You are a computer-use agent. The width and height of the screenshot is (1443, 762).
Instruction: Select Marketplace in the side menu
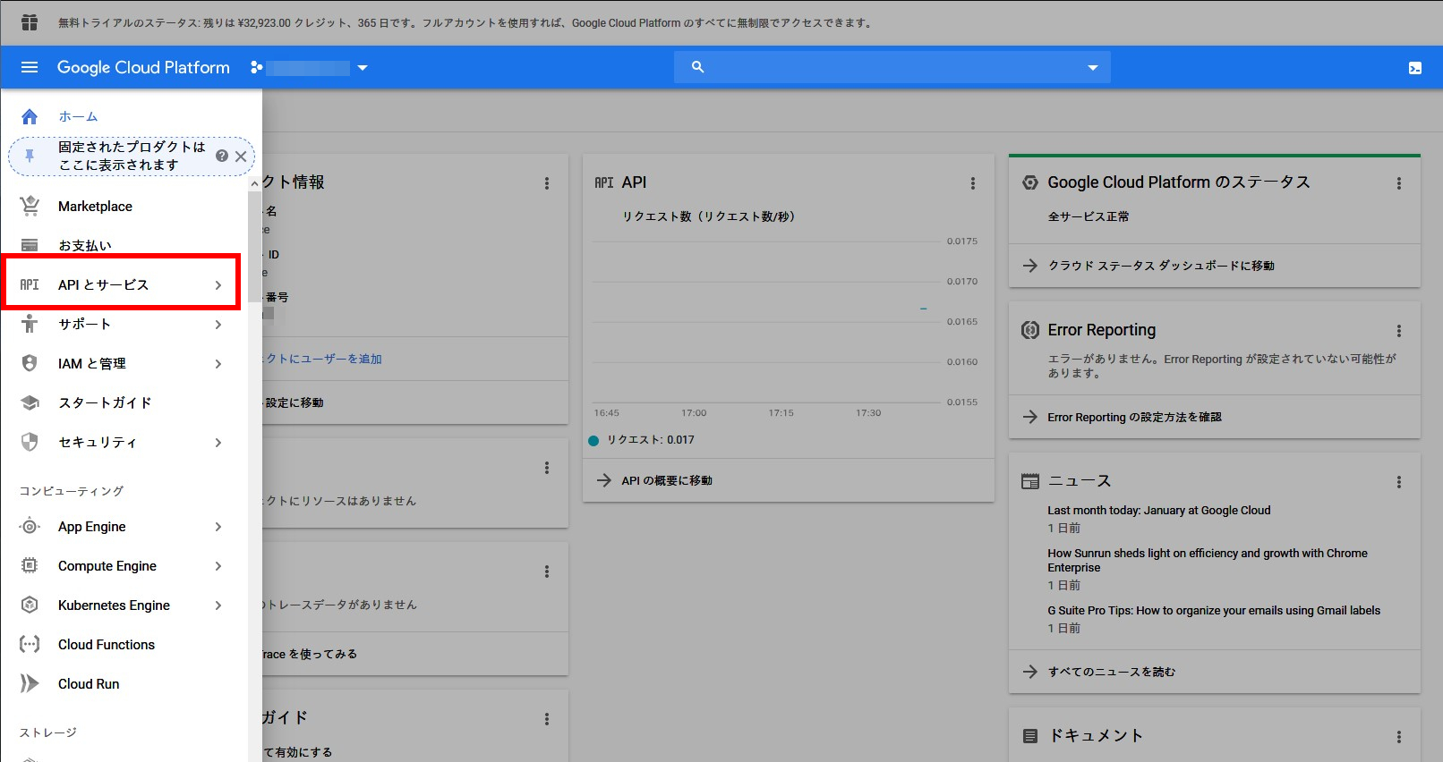point(95,207)
